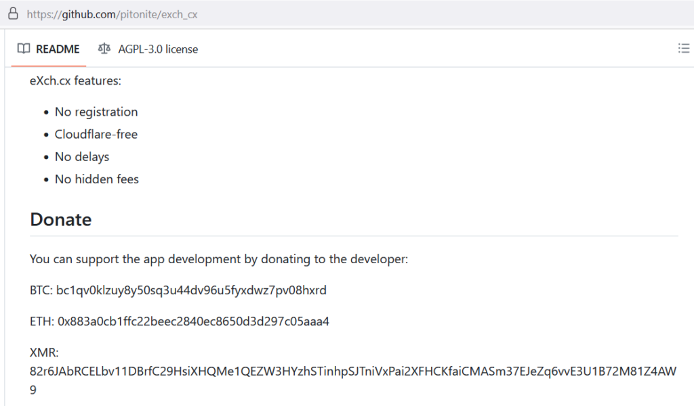This screenshot has height=406, width=694.
Task: Click the "No hidden fees" list item
Action: coord(97,179)
